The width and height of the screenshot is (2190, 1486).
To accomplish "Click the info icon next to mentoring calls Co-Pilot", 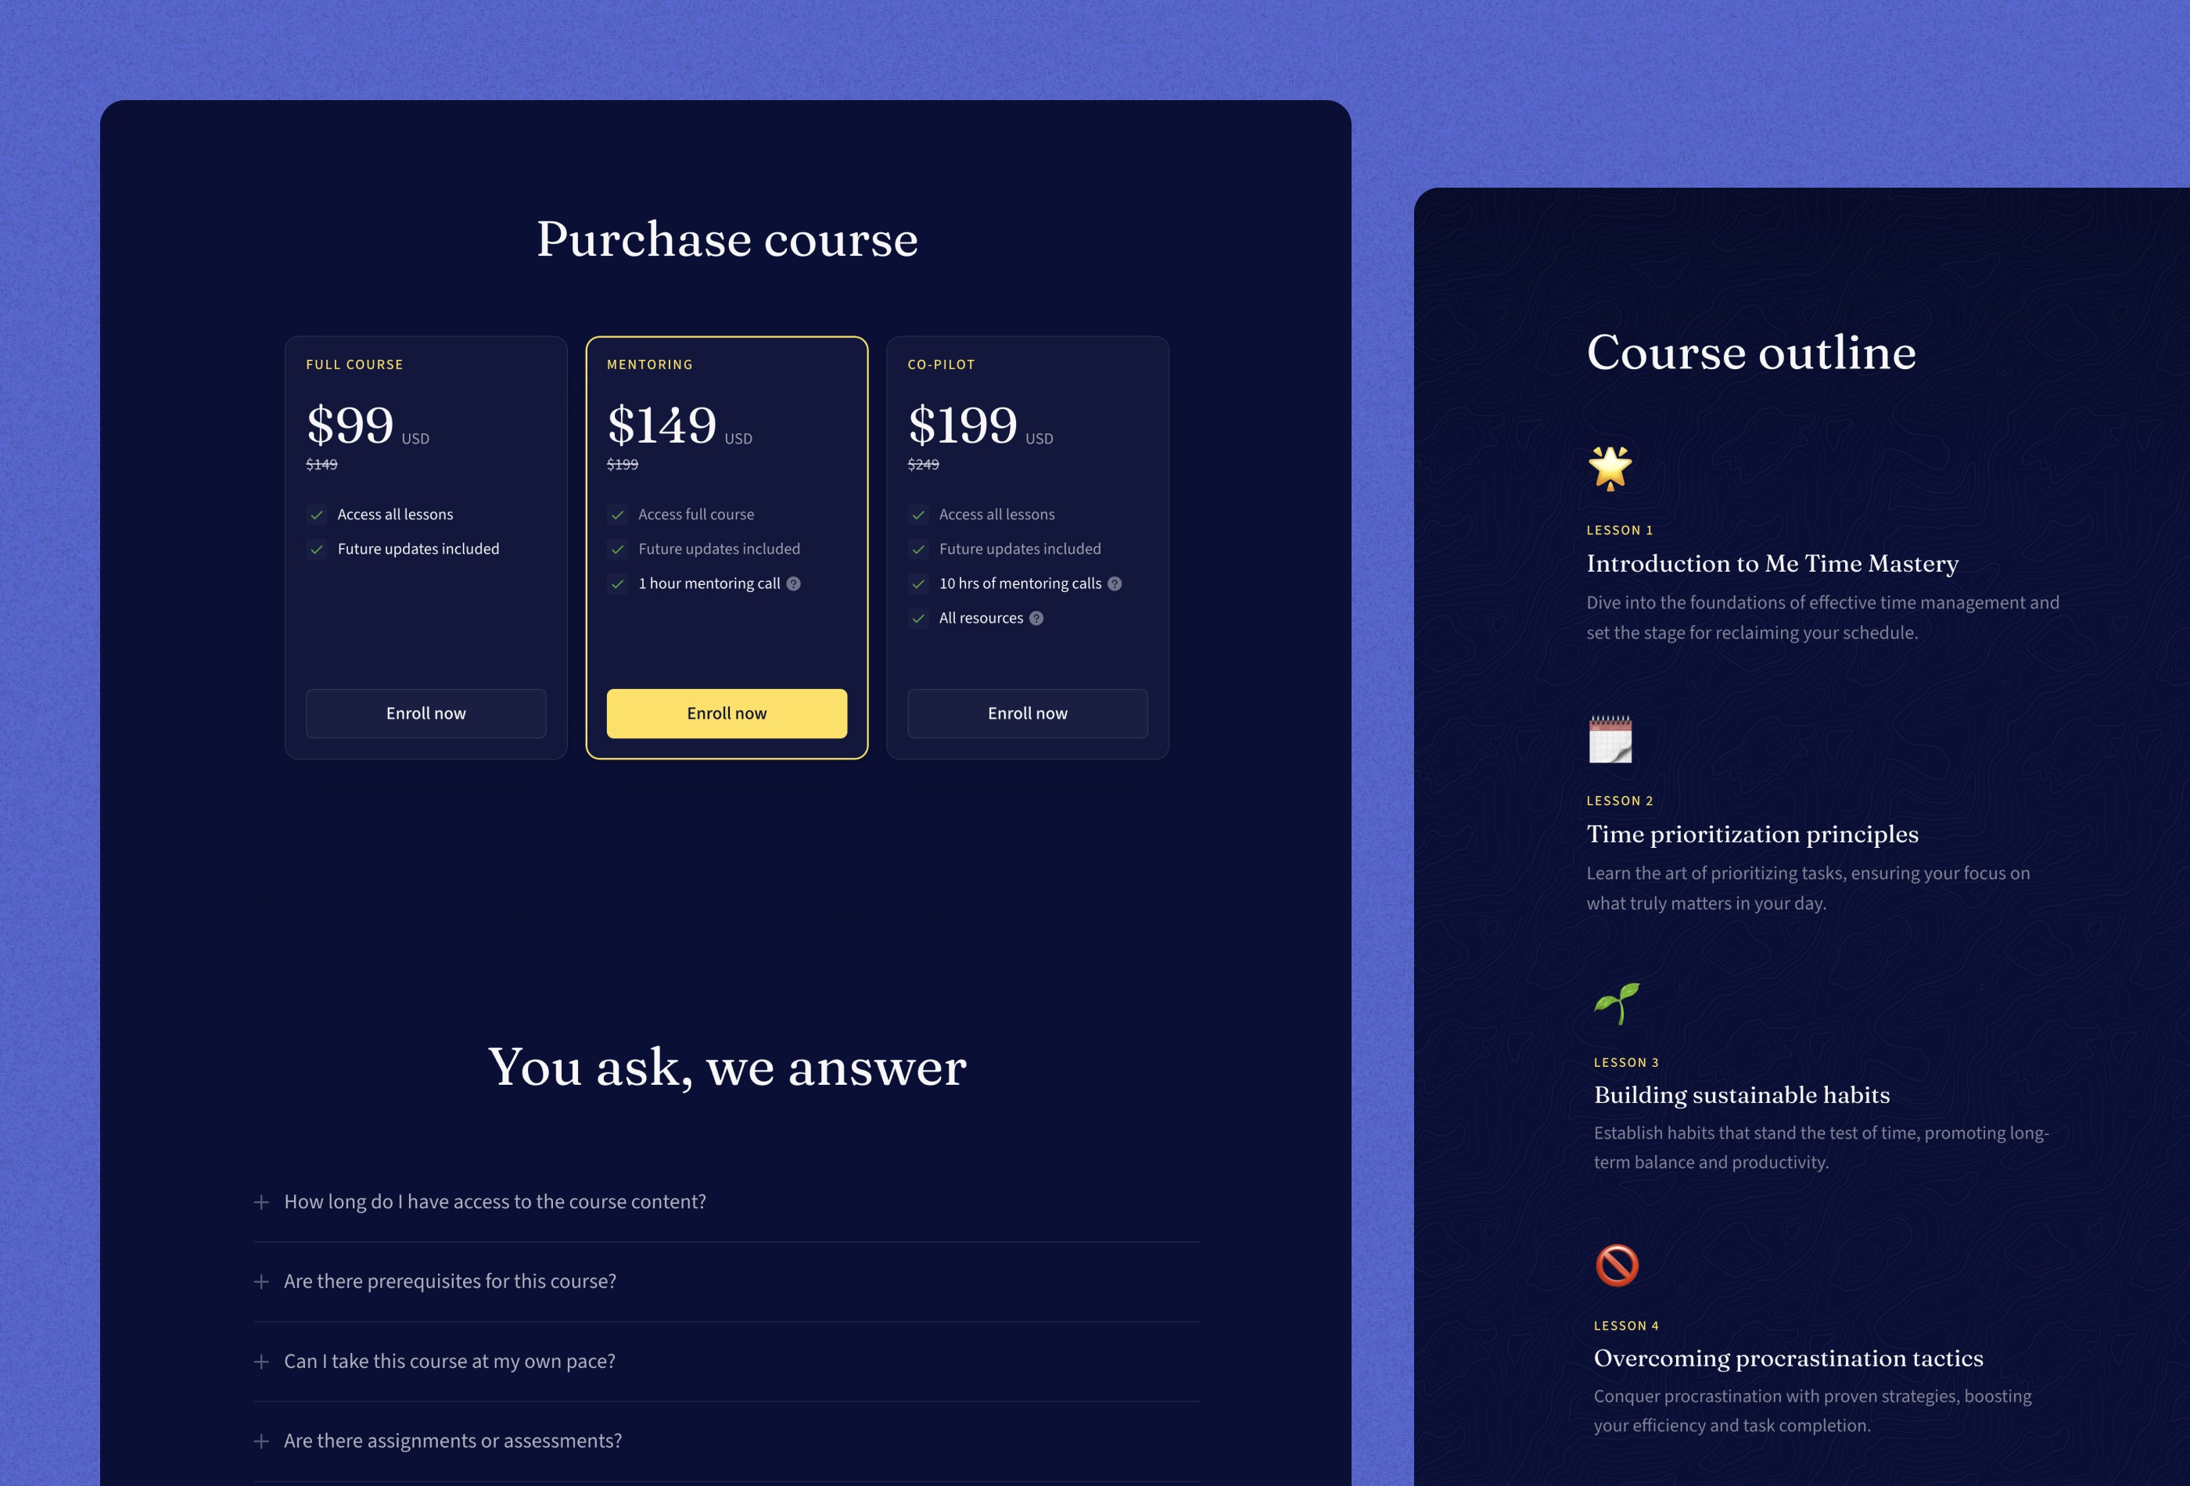I will (1114, 582).
